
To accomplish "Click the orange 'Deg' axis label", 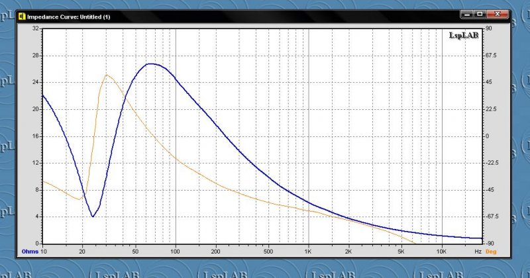I will pos(491,252).
